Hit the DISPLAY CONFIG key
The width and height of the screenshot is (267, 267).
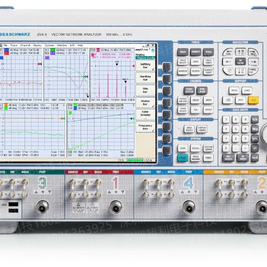click(202, 129)
